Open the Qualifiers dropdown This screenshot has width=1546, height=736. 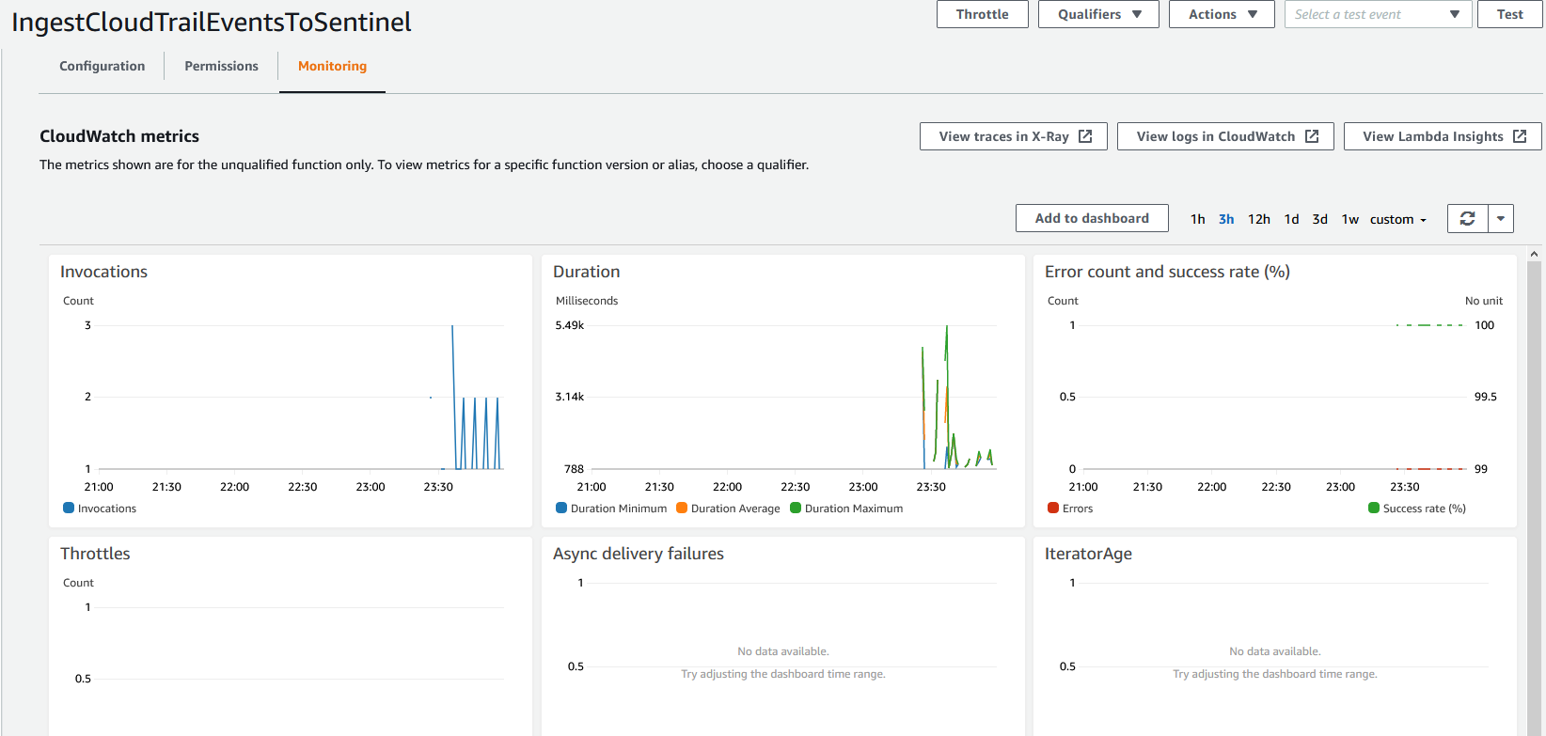(1098, 14)
